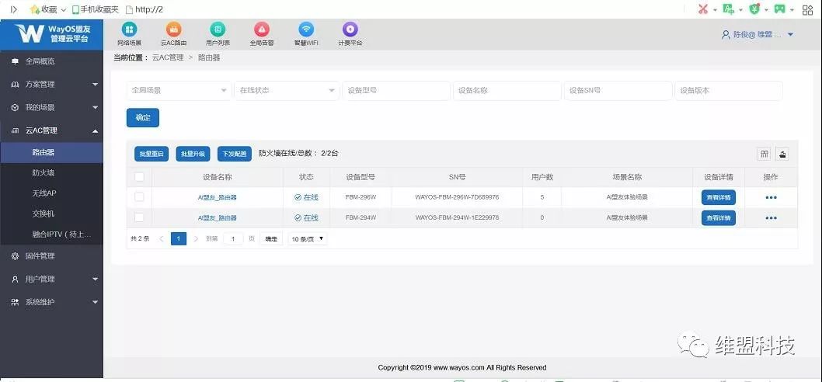Screen dimensions: 822x382
Task: Click the 云AC管理 breadcrumb link
Action: pyautogui.click(x=168, y=57)
